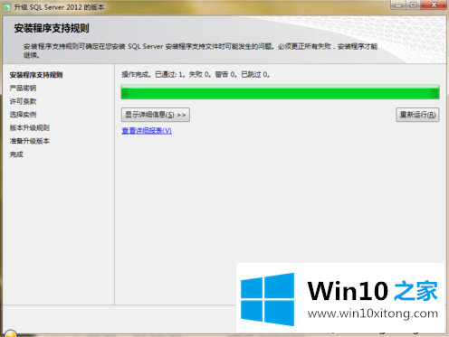Viewport: 449px width, 337px height.
Task: Click the SQL Server setup icon in title bar
Action: pos(6,7)
